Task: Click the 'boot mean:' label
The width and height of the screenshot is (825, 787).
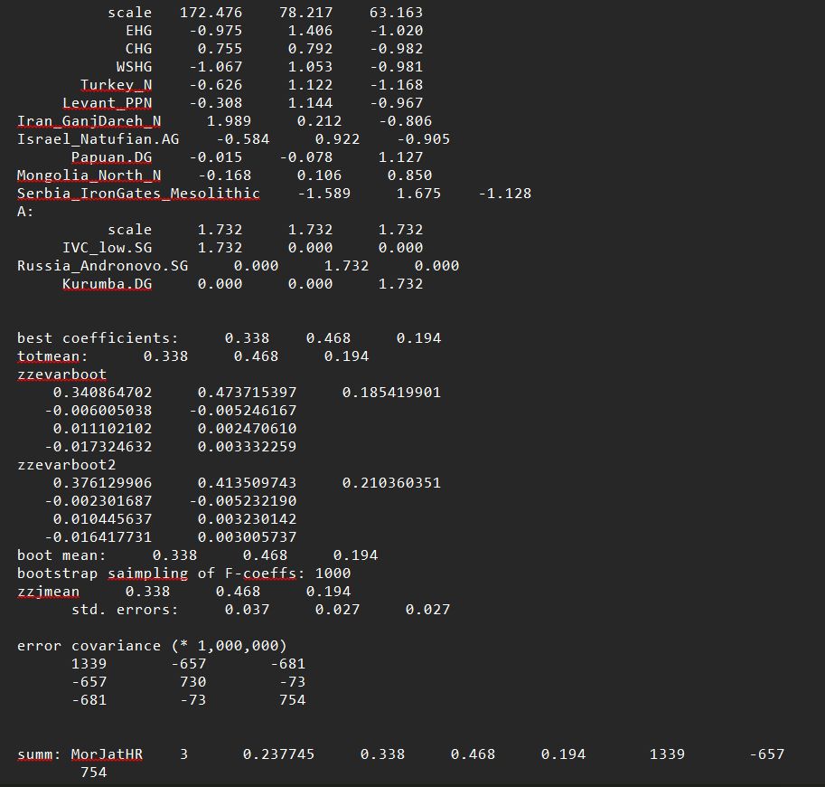Action: 61,555
